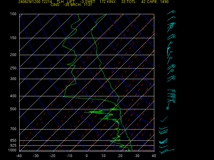Click the SWET: label
The height and width of the screenshot is (160, 214).
pyautogui.click(x=91, y=2)
